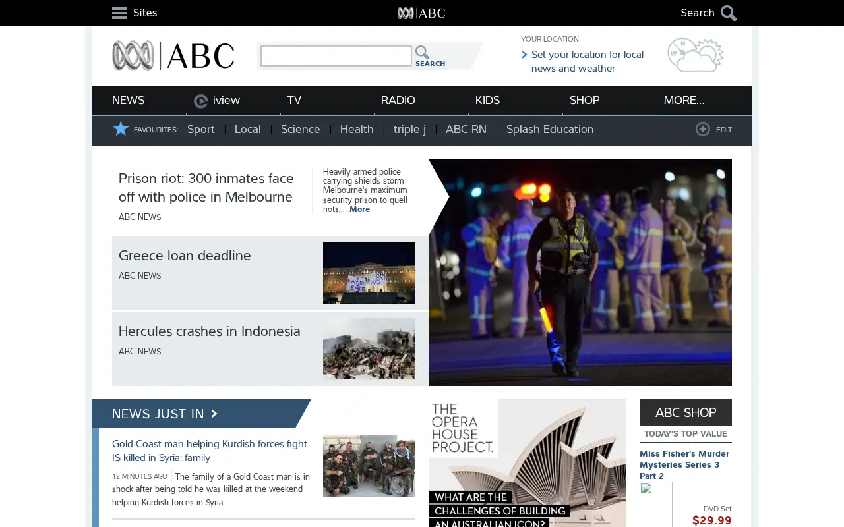
Task: Click the arrow beside Set your location
Action: tap(525, 55)
